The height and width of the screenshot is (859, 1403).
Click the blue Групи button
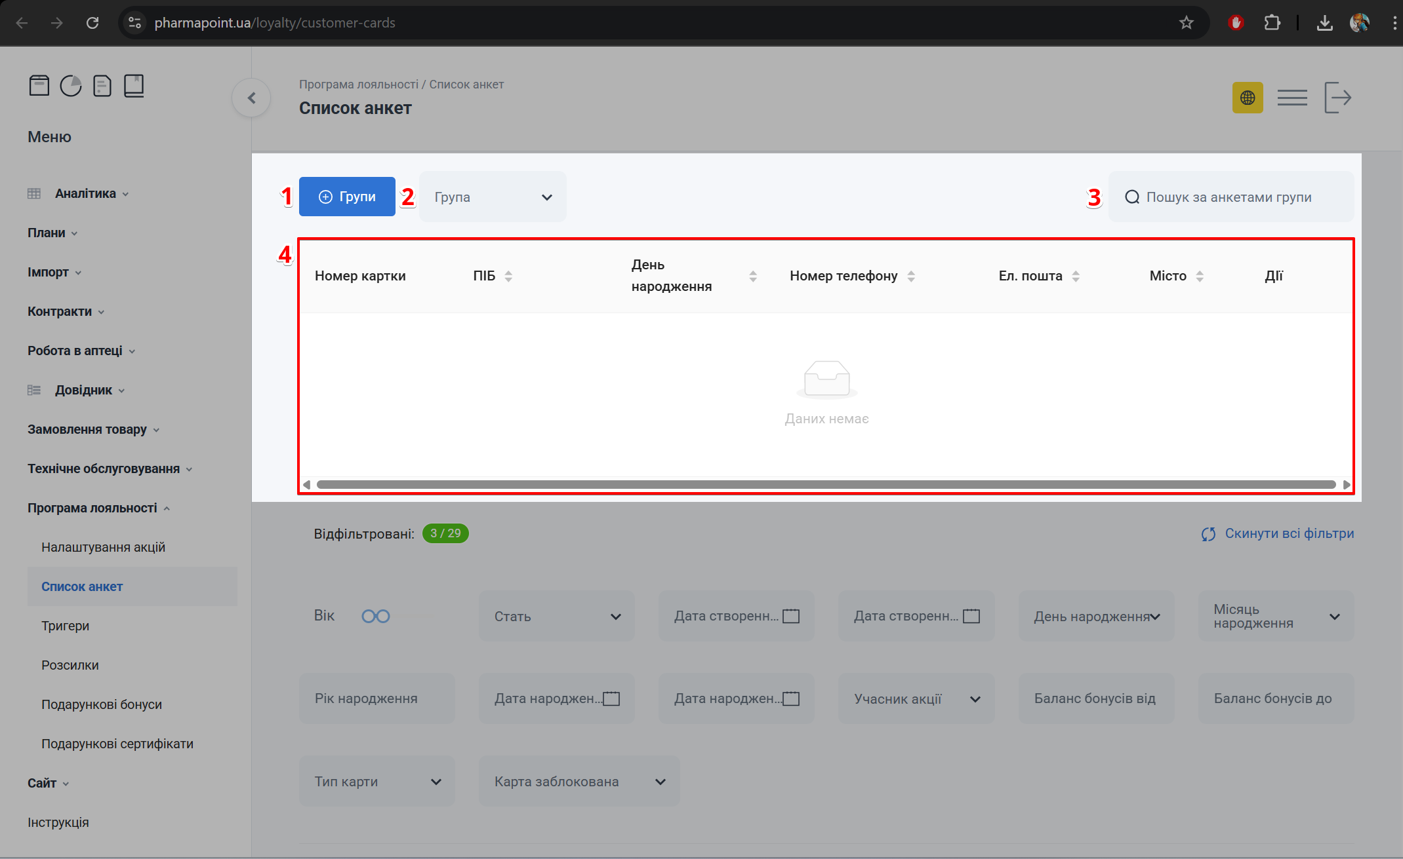click(x=347, y=197)
